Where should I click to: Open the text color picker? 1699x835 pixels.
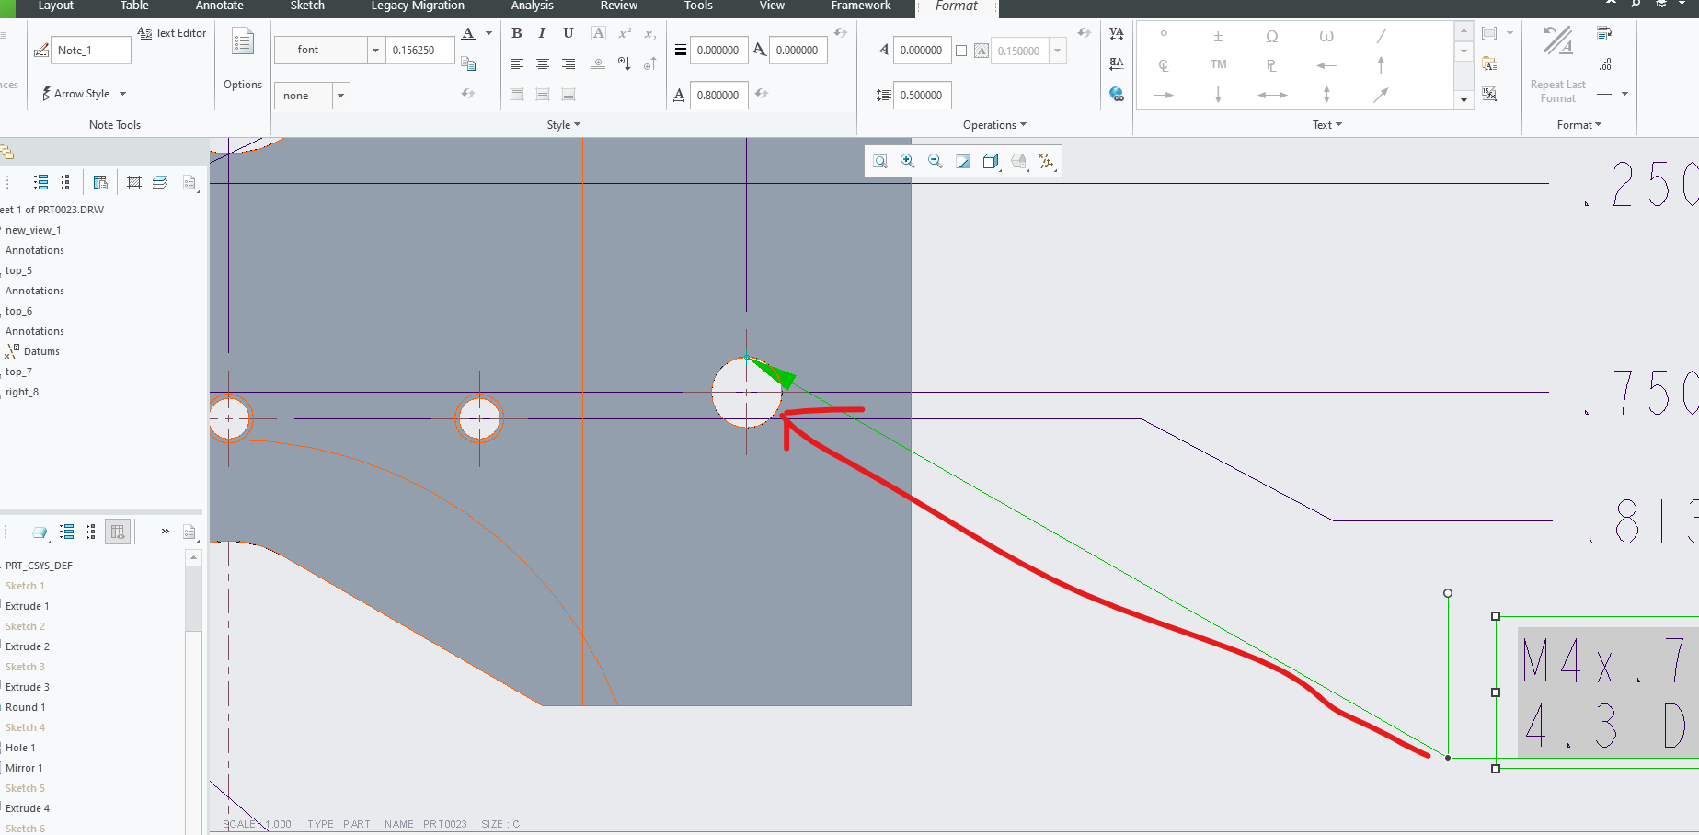pos(469,34)
